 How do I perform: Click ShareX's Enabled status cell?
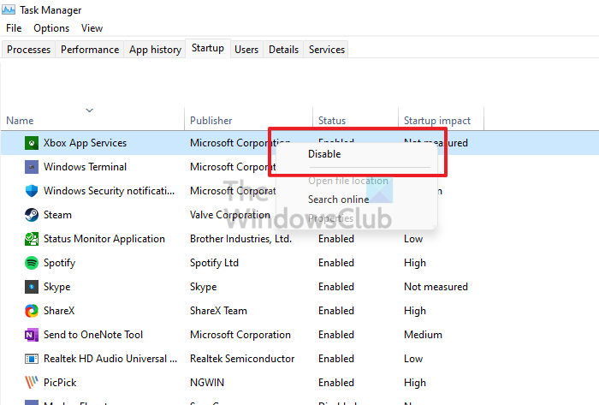tap(336, 311)
